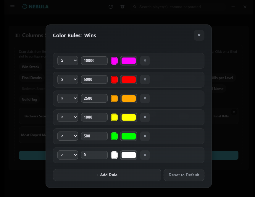Screen dimensions: 255x197
Task: Click the search magnifier icon
Action: coord(135,7)
